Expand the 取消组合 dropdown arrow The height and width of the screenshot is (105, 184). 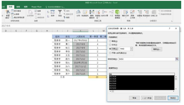pos(147,18)
